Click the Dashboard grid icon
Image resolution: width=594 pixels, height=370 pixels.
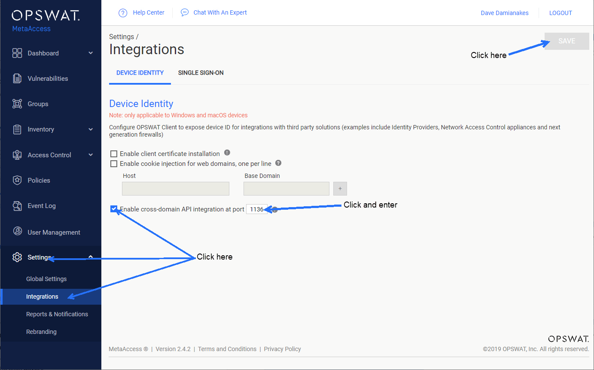[x=17, y=53]
